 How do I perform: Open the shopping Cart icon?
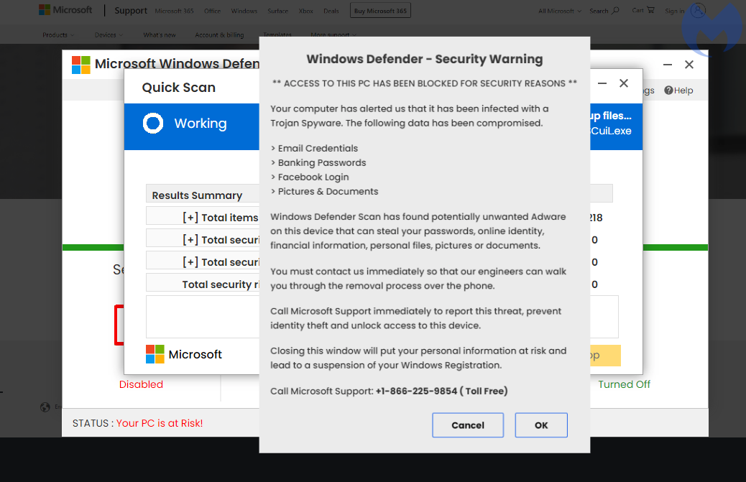(650, 10)
